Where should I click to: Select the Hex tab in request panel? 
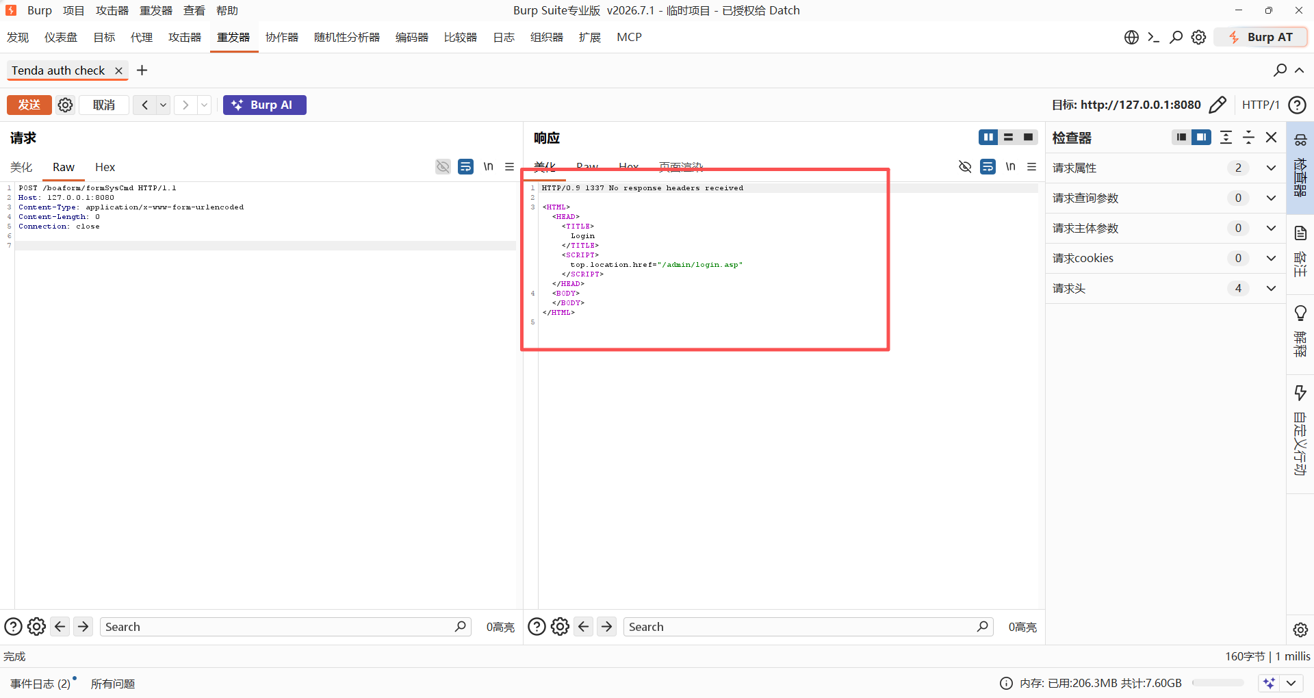pos(105,167)
